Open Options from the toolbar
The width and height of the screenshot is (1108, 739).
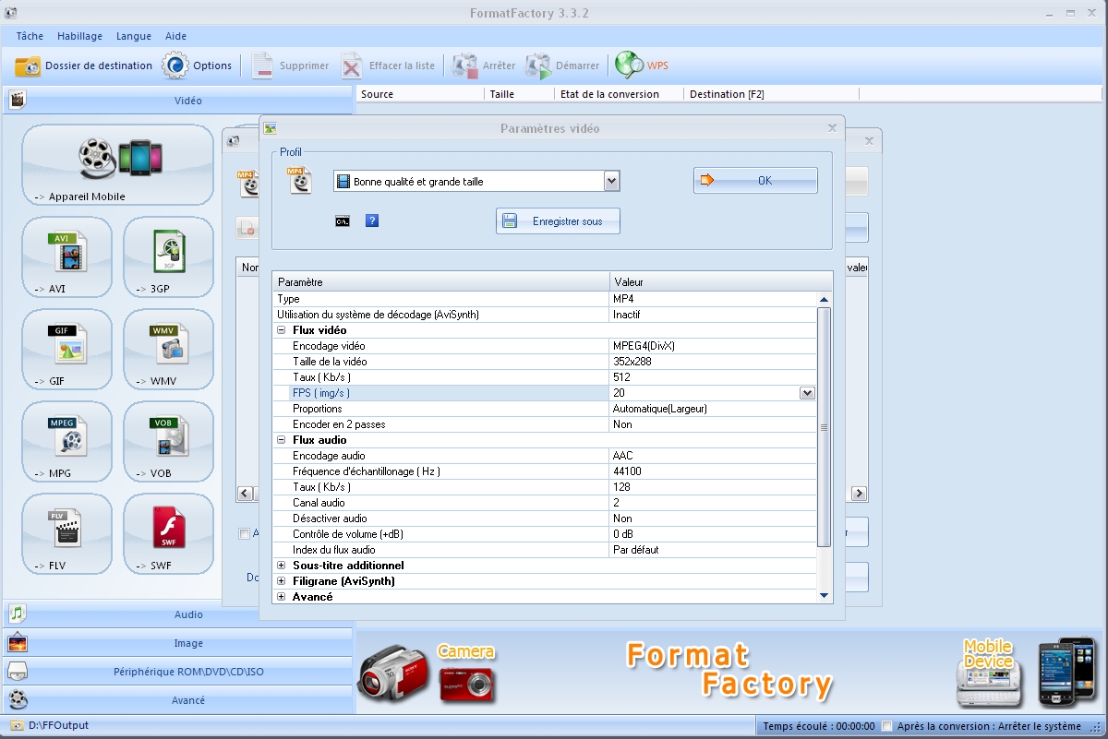[x=198, y=66]
